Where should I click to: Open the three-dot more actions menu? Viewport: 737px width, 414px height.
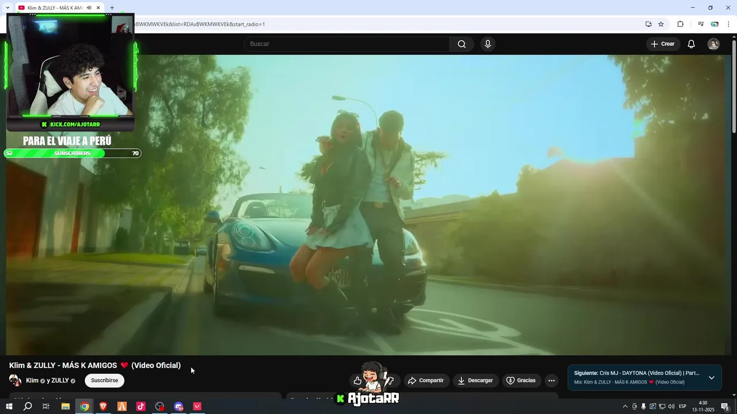coord(552,381)
